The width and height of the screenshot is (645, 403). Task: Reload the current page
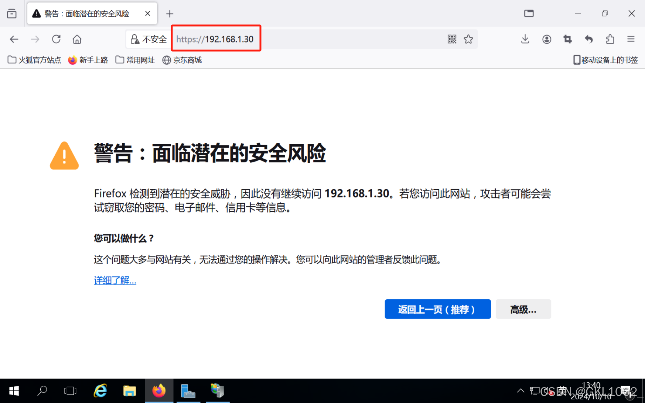[56, 39]
